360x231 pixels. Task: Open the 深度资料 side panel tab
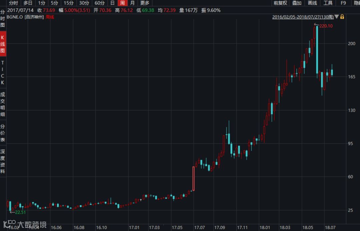tap(3, 161)
